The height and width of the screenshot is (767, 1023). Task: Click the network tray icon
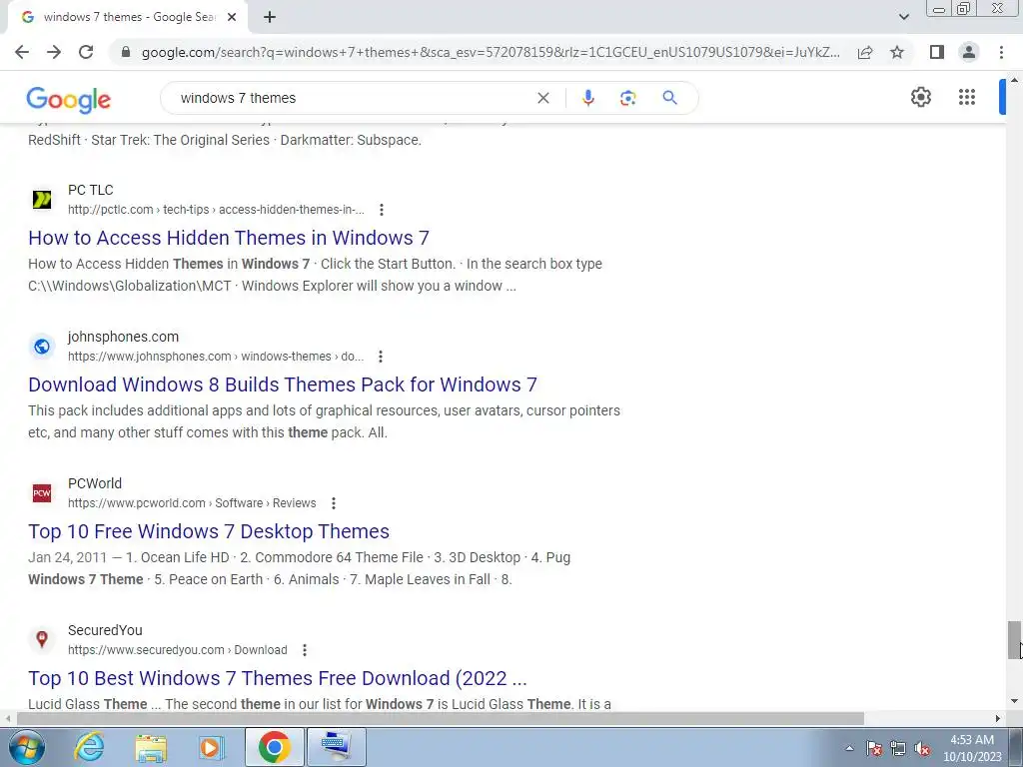click(898, 749)
